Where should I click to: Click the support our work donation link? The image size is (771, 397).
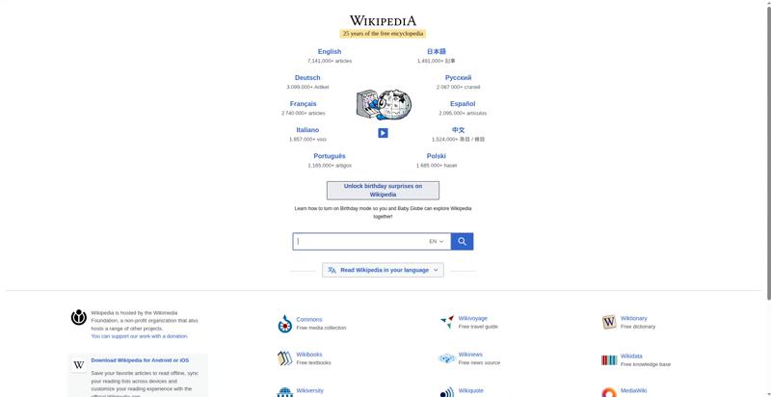pos(140,336)
